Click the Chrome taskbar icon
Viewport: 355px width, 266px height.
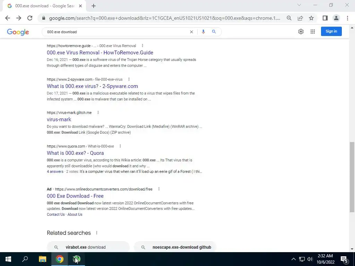(x=60, y=259)
